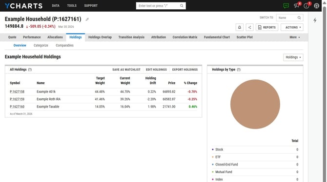The width and height of the screenshot is (327, 182).
Task: Click the % Change column header
Action: point(190,83)
